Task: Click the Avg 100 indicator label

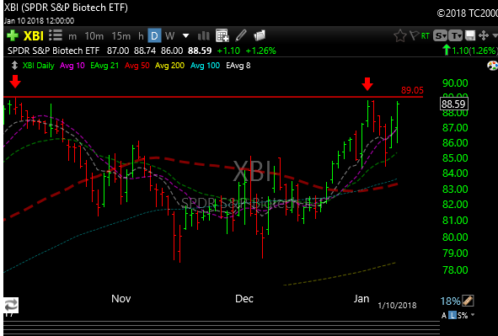Action: (205, 66)
